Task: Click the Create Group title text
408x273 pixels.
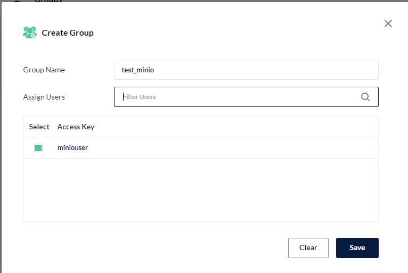Action: click(68, 33)
